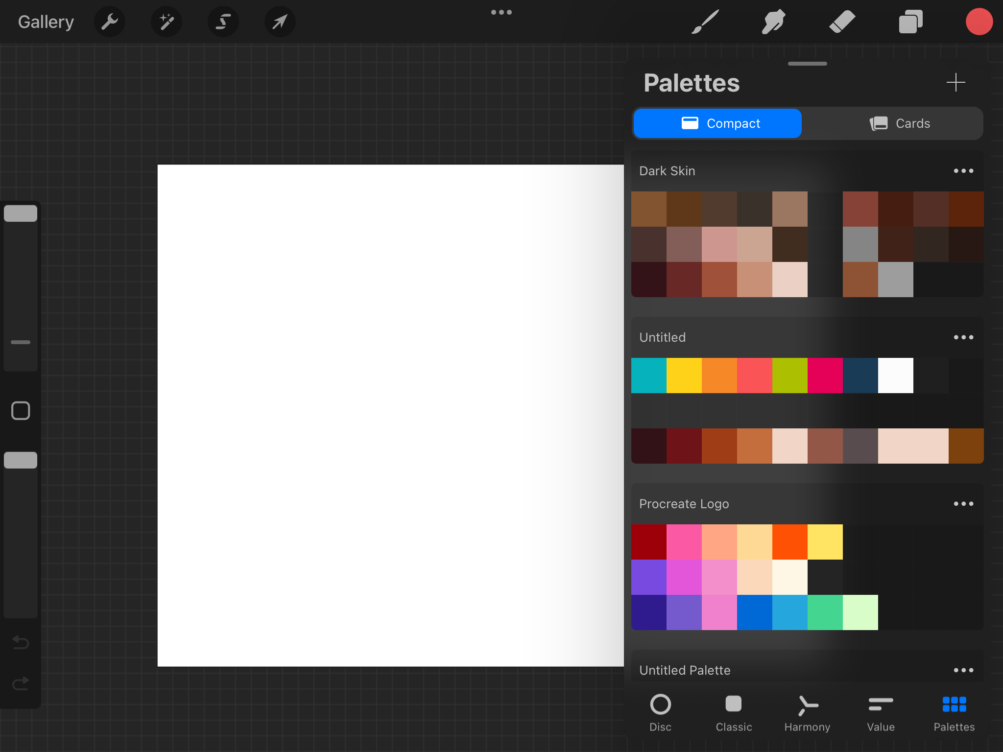Switch palette view to Cards
1003x752 pixels.
(899, 123)
